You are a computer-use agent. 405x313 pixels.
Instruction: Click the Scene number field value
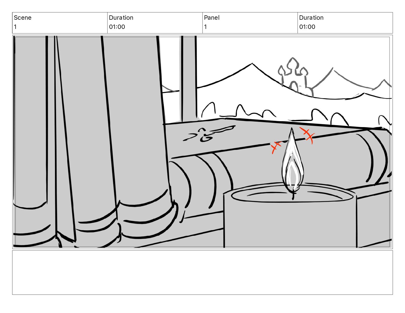[15, 27]
